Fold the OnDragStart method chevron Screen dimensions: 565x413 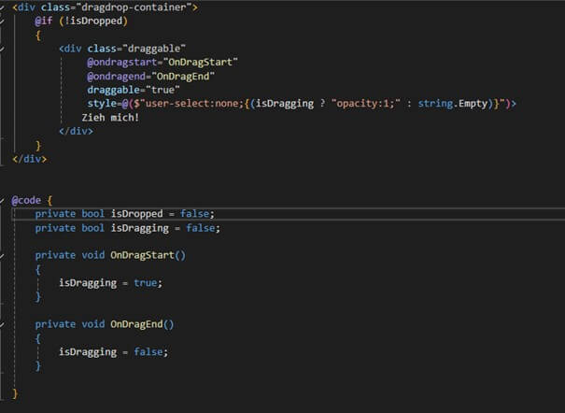tap(2, 256)
